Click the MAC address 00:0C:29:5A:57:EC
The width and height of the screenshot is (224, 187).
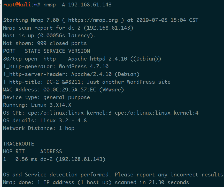[x=70, y=90]
